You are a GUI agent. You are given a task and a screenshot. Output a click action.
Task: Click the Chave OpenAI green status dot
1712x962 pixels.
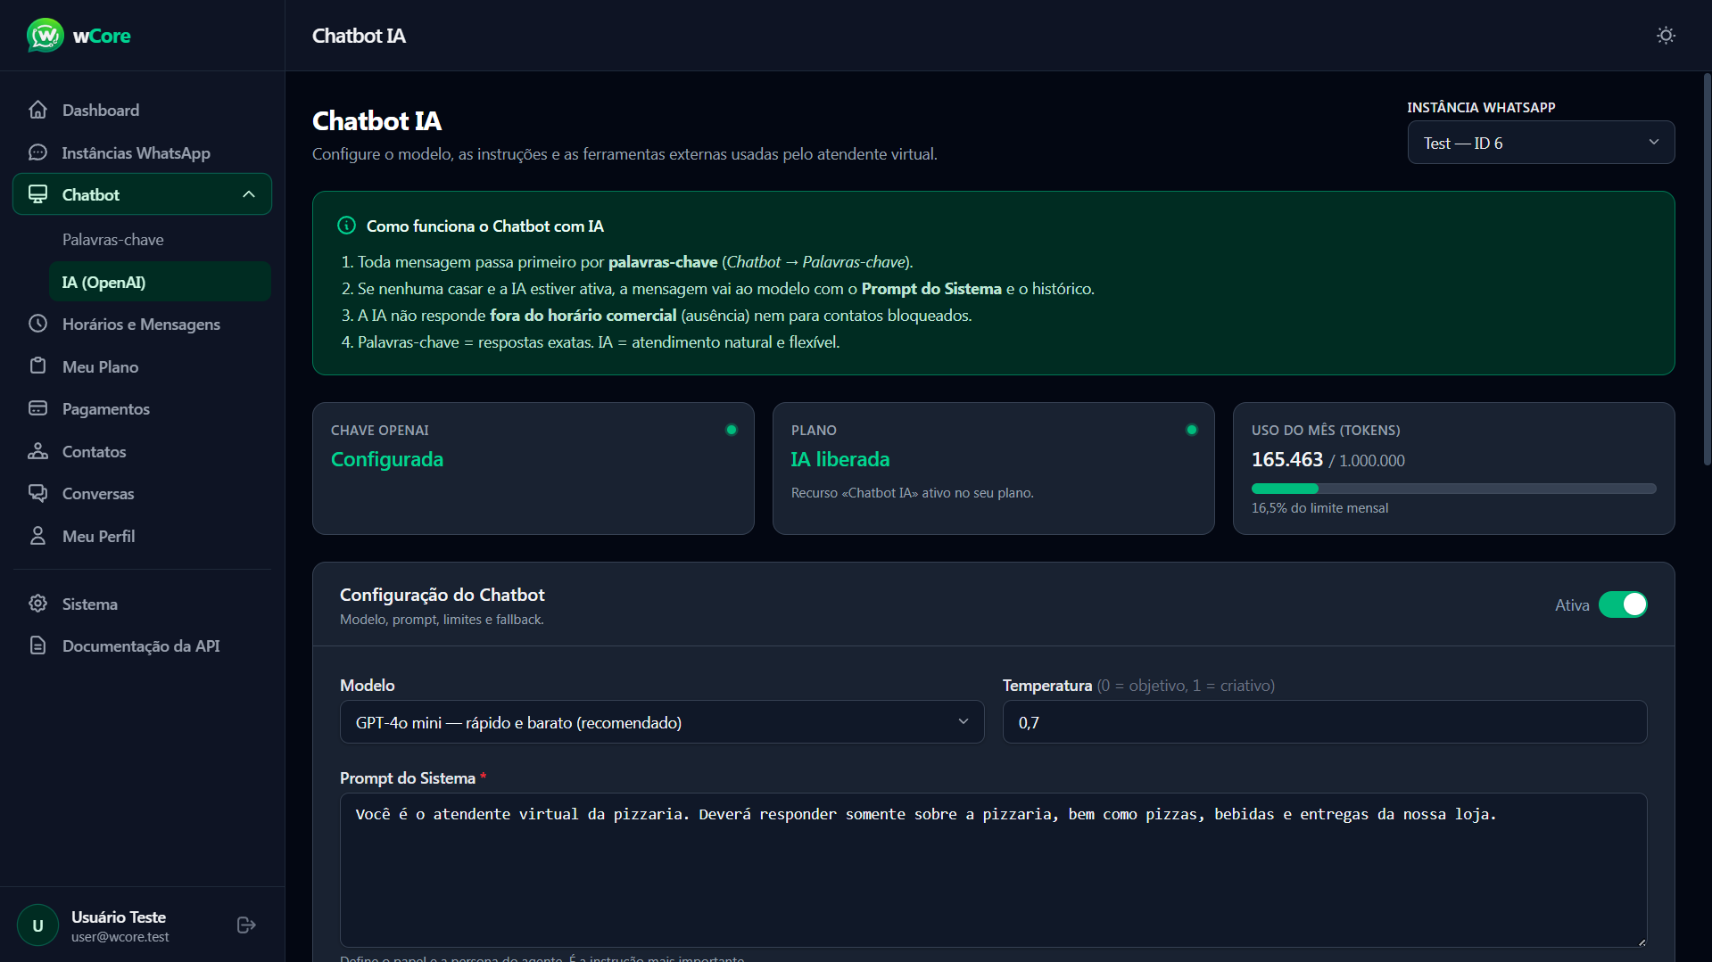tap(732, 430)
